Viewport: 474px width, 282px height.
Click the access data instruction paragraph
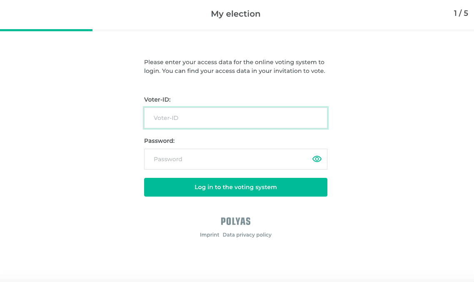pos(235,67)
